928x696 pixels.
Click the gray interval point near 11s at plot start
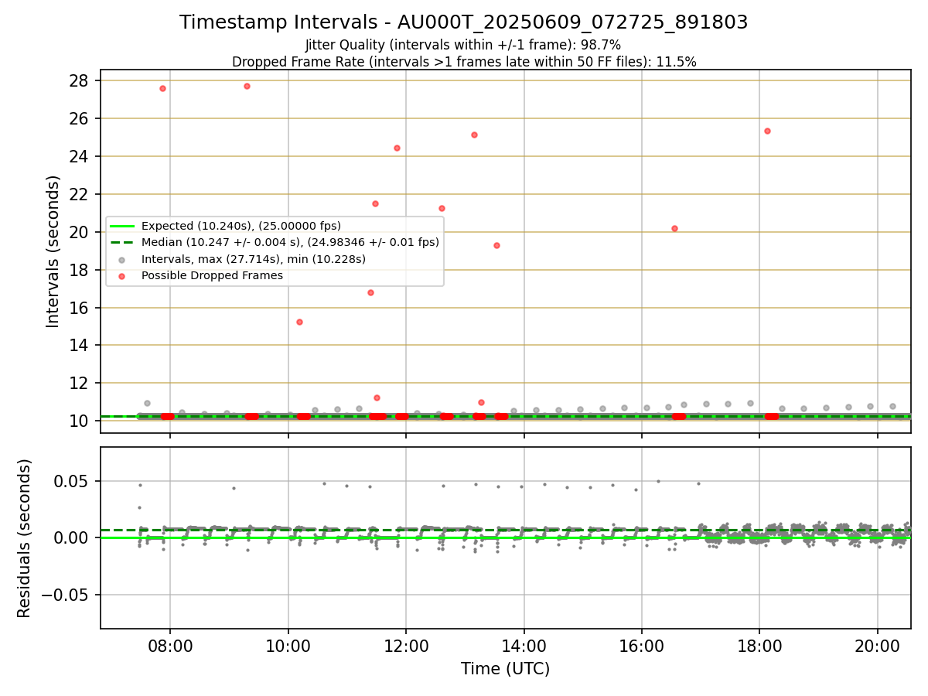click(x=147, y=403)
